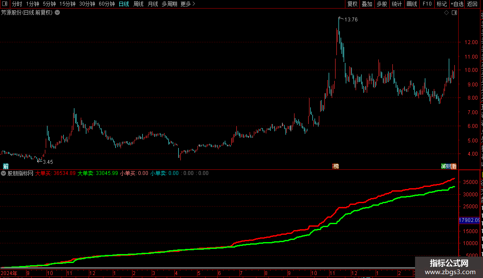Click the 财 event marker icon

point(448,166)
